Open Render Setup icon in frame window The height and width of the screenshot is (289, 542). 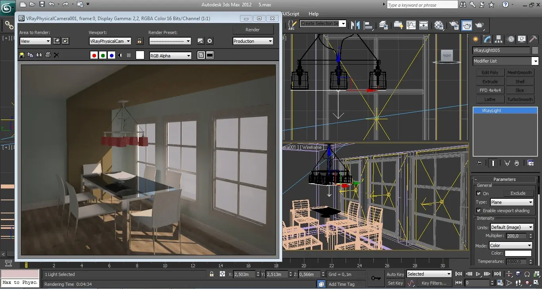click(x=201, y=41)
